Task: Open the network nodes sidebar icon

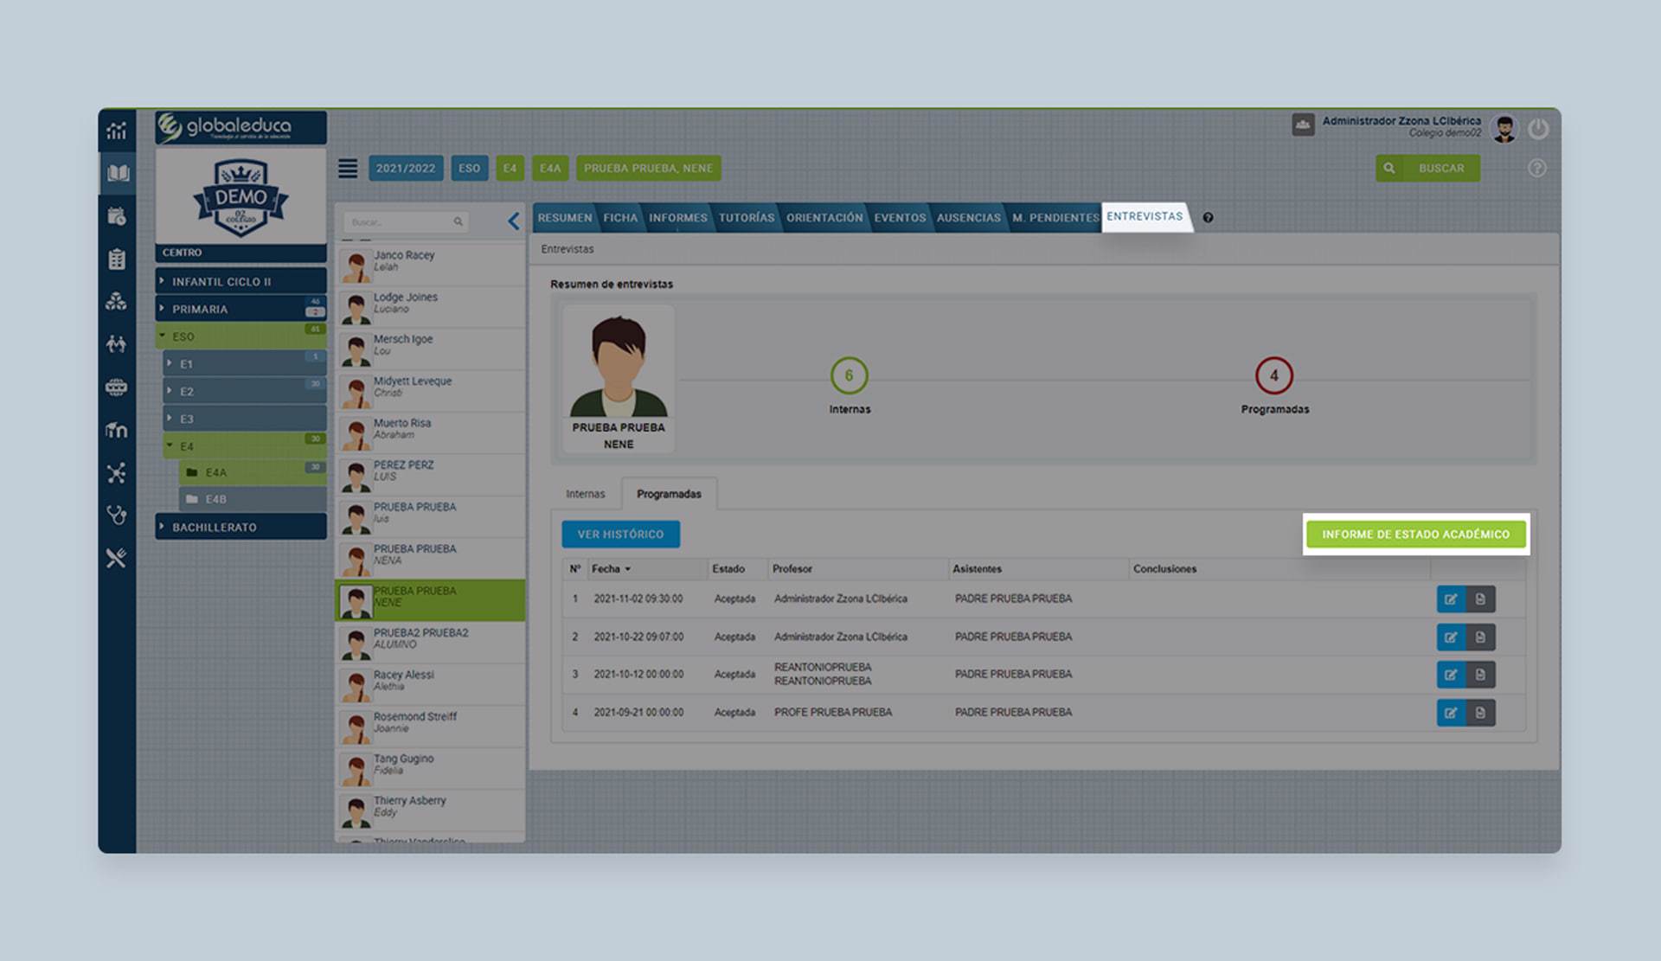Action: pyautogui.click(x=117, y=472)
